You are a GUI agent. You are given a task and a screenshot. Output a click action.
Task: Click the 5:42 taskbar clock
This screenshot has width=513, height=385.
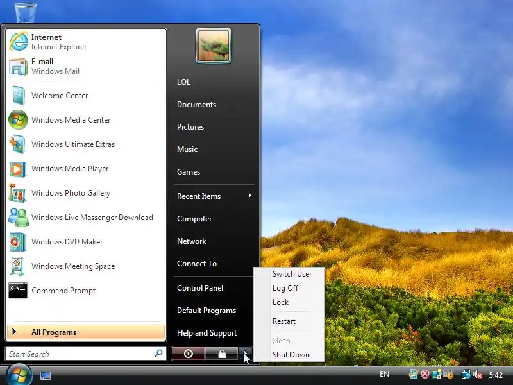point(496,375)
